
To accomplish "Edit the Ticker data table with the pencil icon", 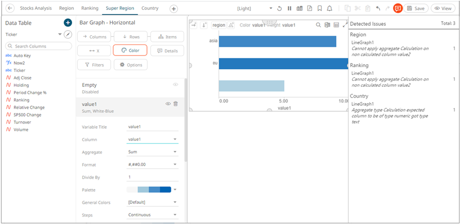I will click(x=68, y=35).
